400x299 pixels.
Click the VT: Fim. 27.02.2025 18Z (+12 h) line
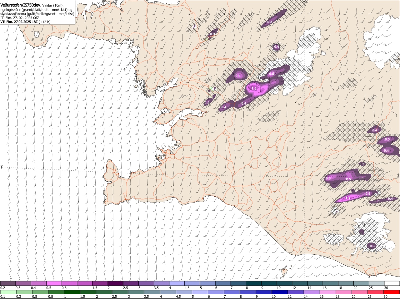[x=26, y=22]
